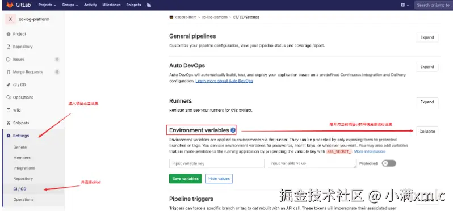The width and height of the screenshot is (453, 211).
Task: Open Repository via its sidebar icon
Action: pos(9,47)
